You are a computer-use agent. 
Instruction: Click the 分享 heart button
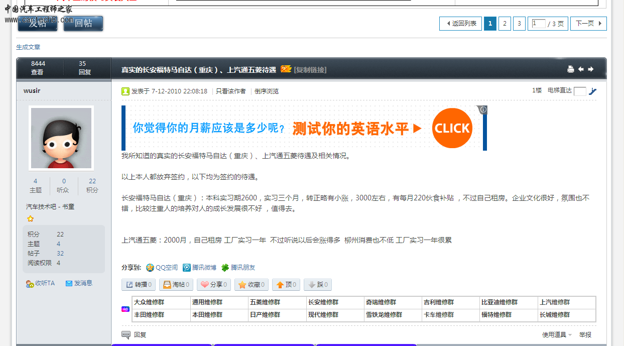point(213,285)
